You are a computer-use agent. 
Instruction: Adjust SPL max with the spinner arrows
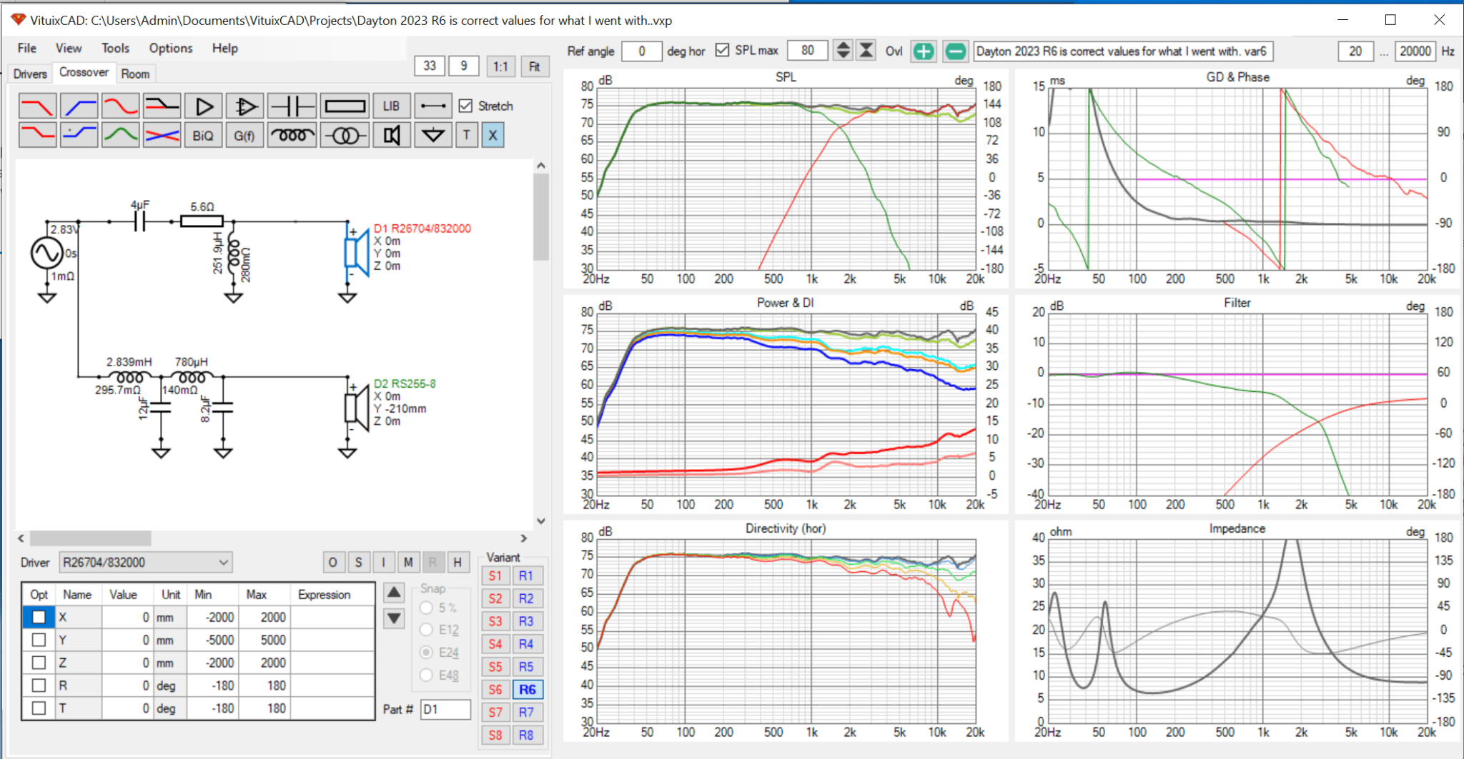844,51
